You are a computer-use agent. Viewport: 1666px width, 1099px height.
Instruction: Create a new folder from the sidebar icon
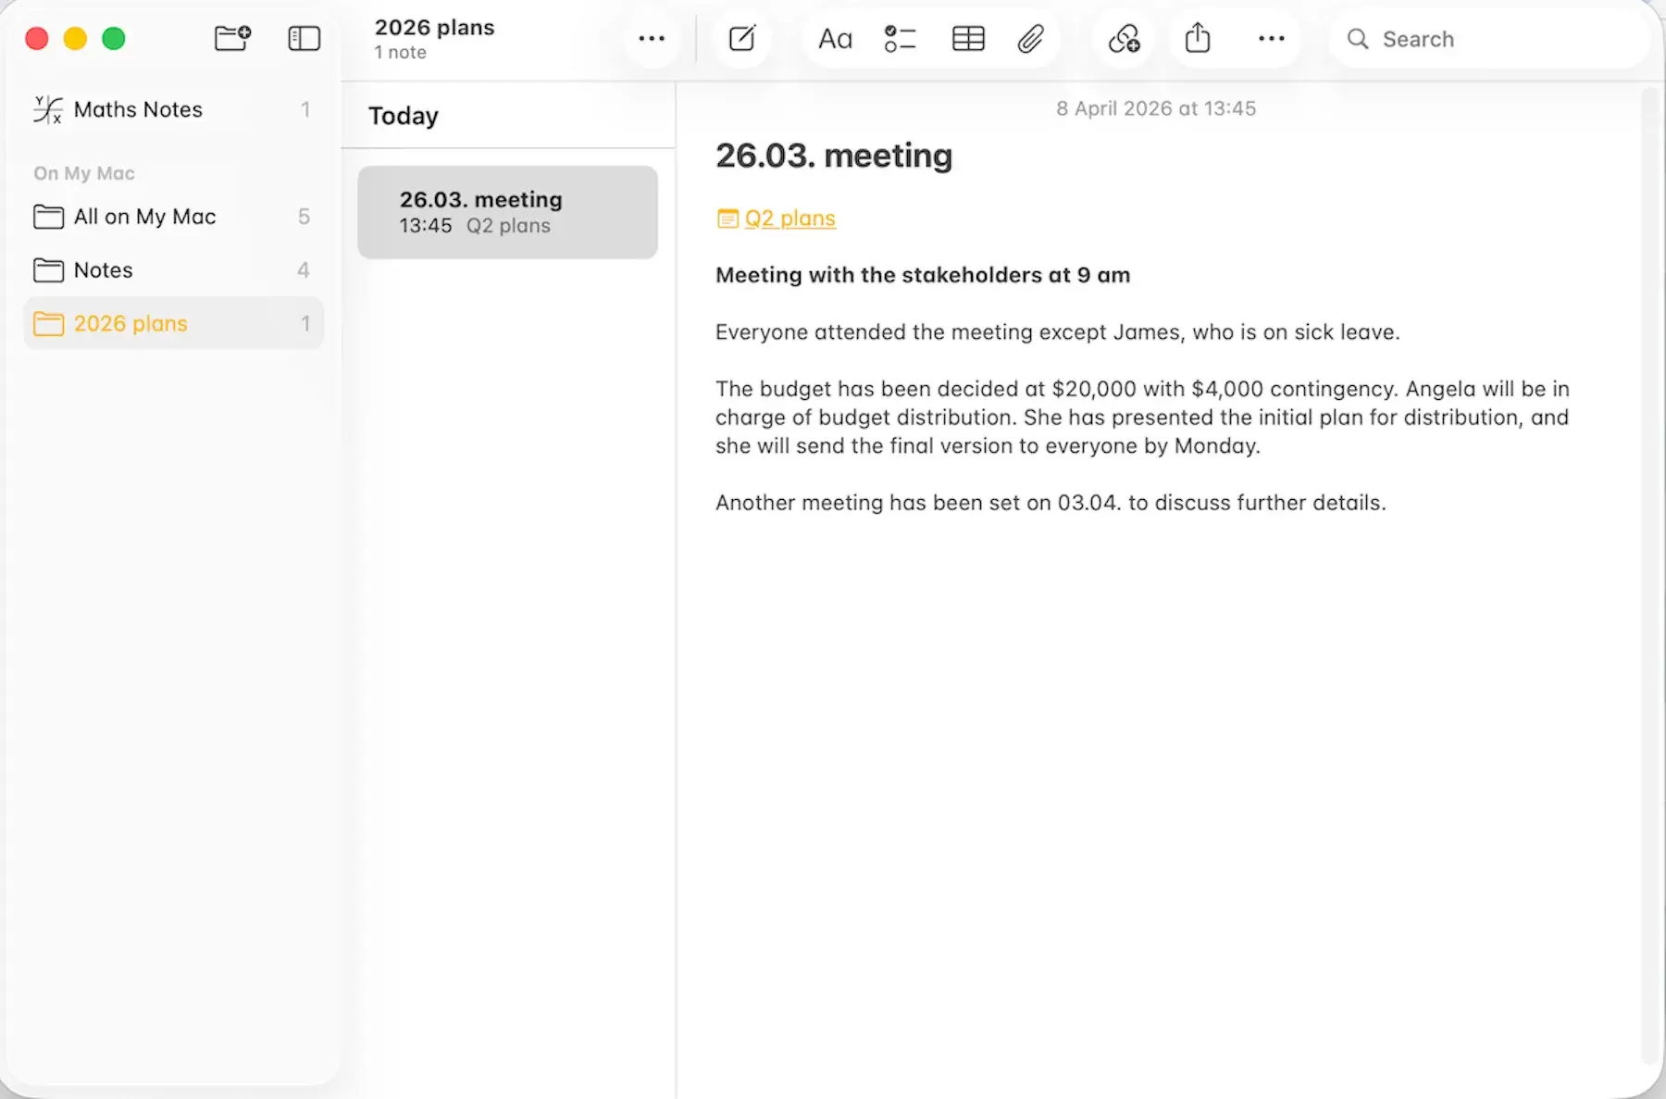[231, 39]
